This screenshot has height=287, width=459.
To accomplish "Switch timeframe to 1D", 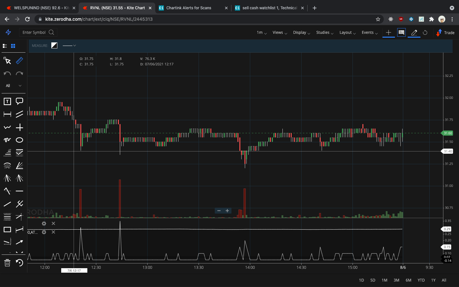I will click(x=361, y=280).
